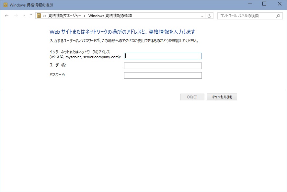Screen dimensions: 287x192
Task: Open 資格情報マネージャー breadcrumb
Action: pyautogui.click(x=64, y=16)
